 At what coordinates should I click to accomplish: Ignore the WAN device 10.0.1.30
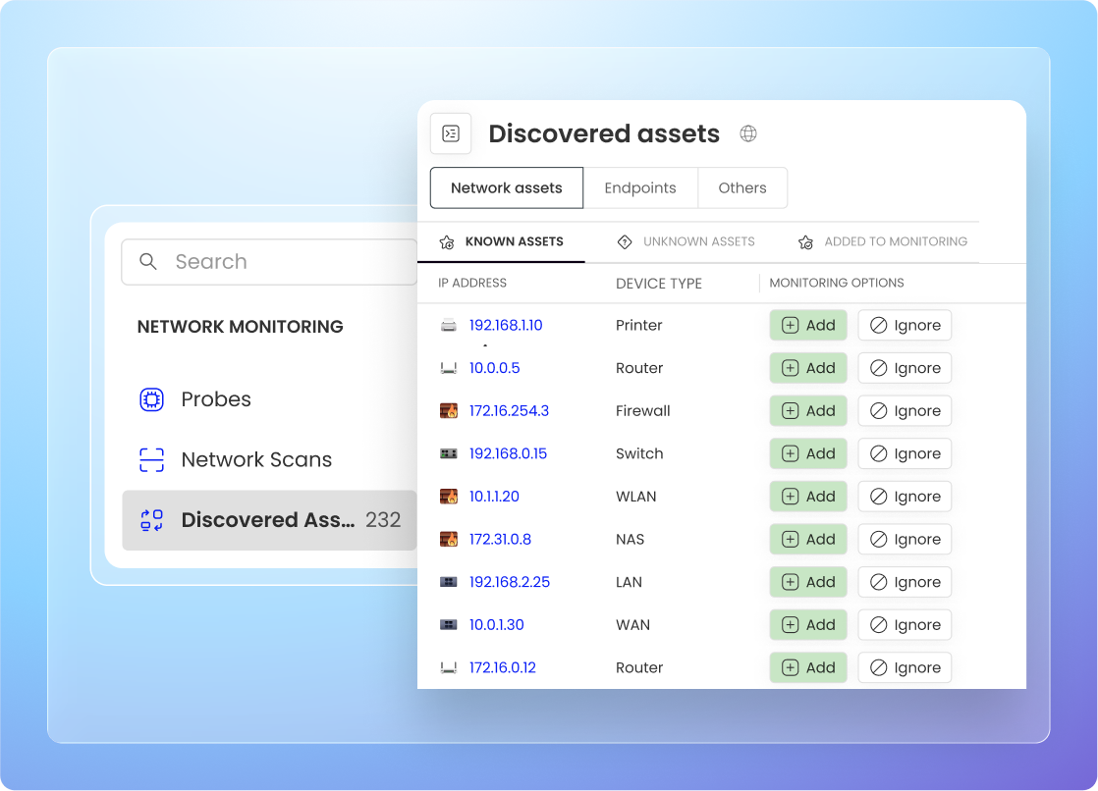pyautogui.click(x=905, y=625)
